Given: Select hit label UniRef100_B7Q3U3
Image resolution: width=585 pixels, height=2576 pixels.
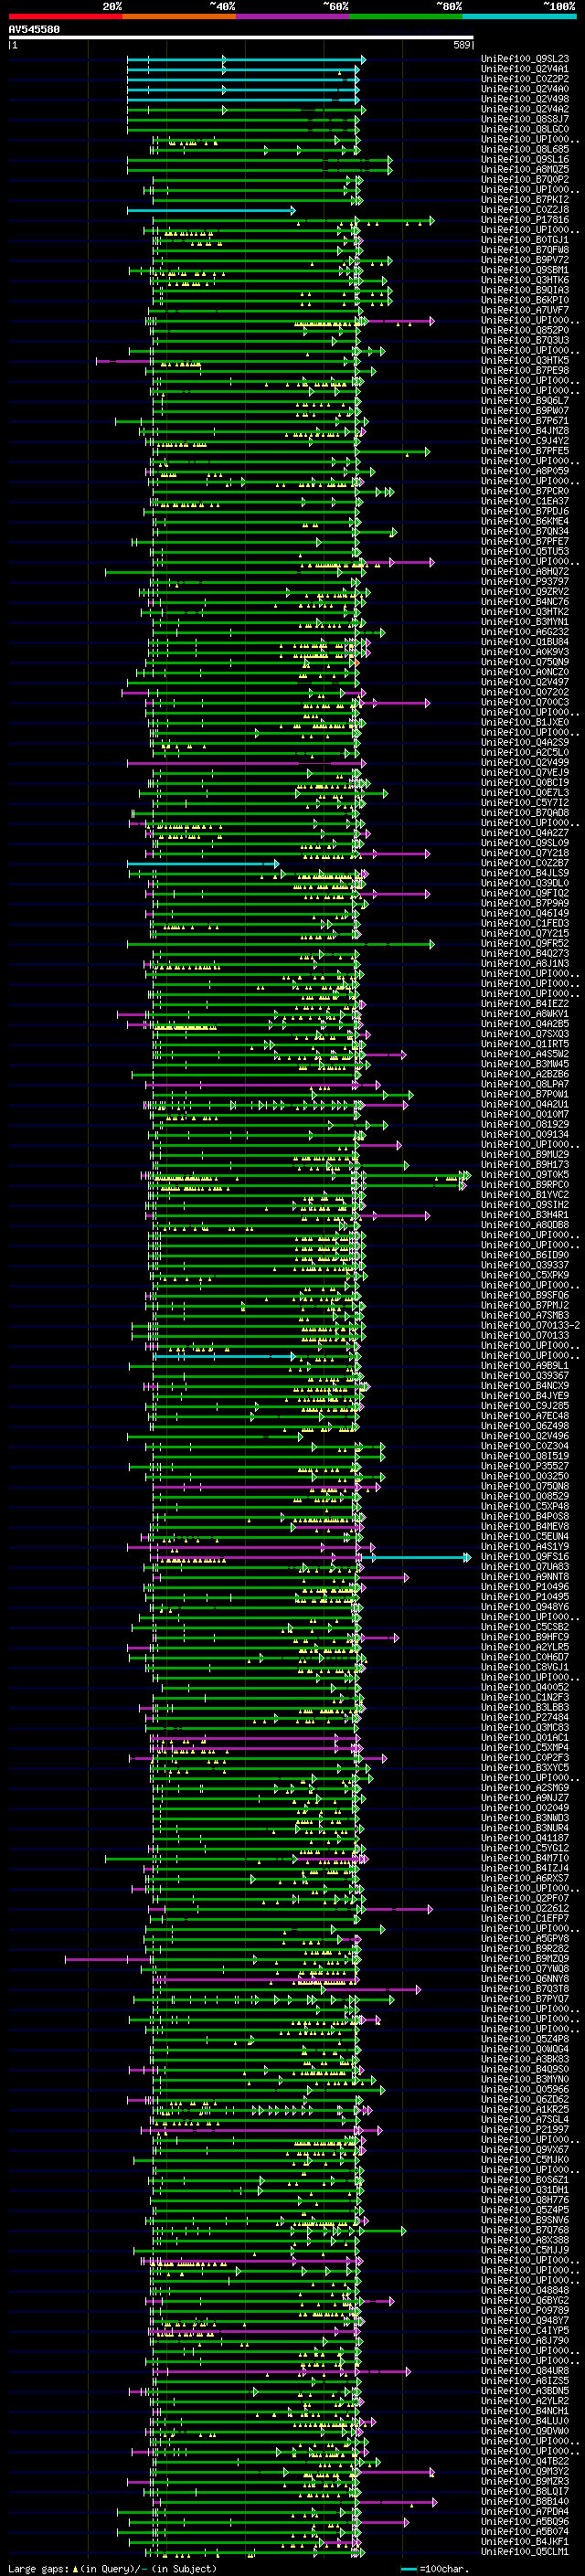Looking at the screenshot, I should click(x=525, y=340).
